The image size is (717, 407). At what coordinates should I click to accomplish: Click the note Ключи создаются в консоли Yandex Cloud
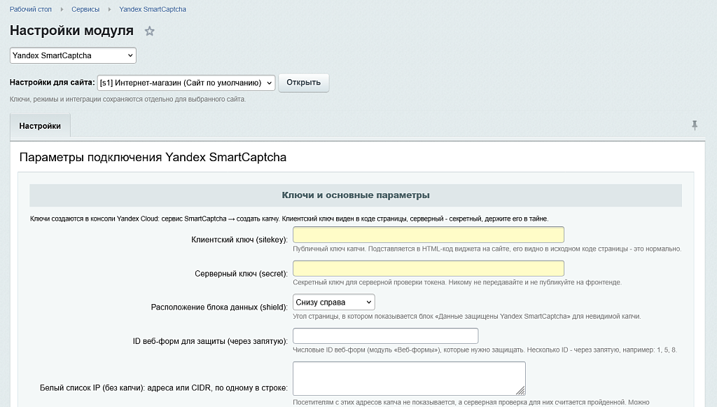pyautogui.click(x=289, y=219)
